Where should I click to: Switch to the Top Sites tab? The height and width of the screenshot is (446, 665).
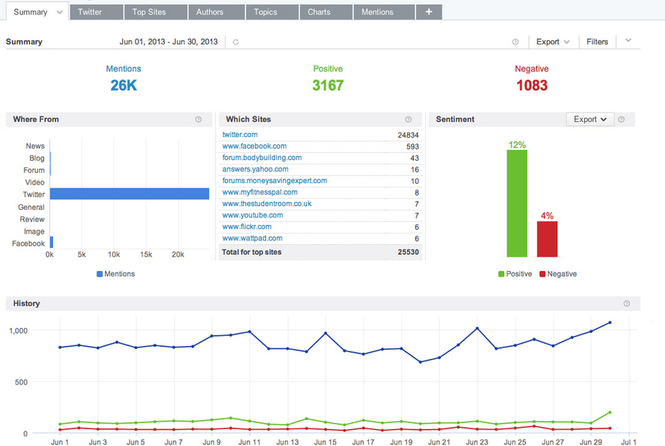[156, 12]
